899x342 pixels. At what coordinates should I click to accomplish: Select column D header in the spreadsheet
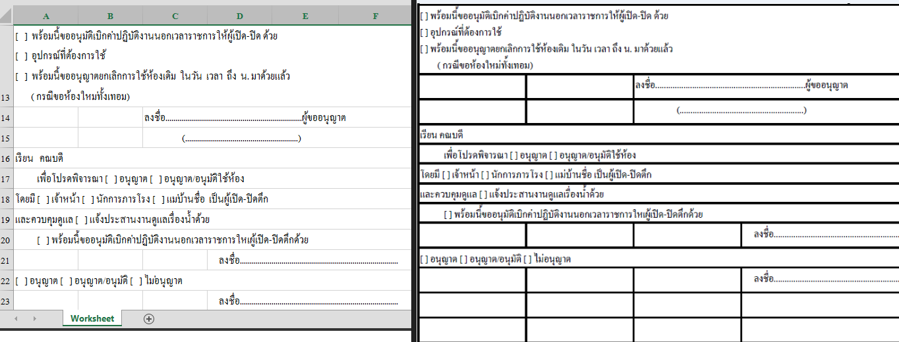[x=239, y=15]
